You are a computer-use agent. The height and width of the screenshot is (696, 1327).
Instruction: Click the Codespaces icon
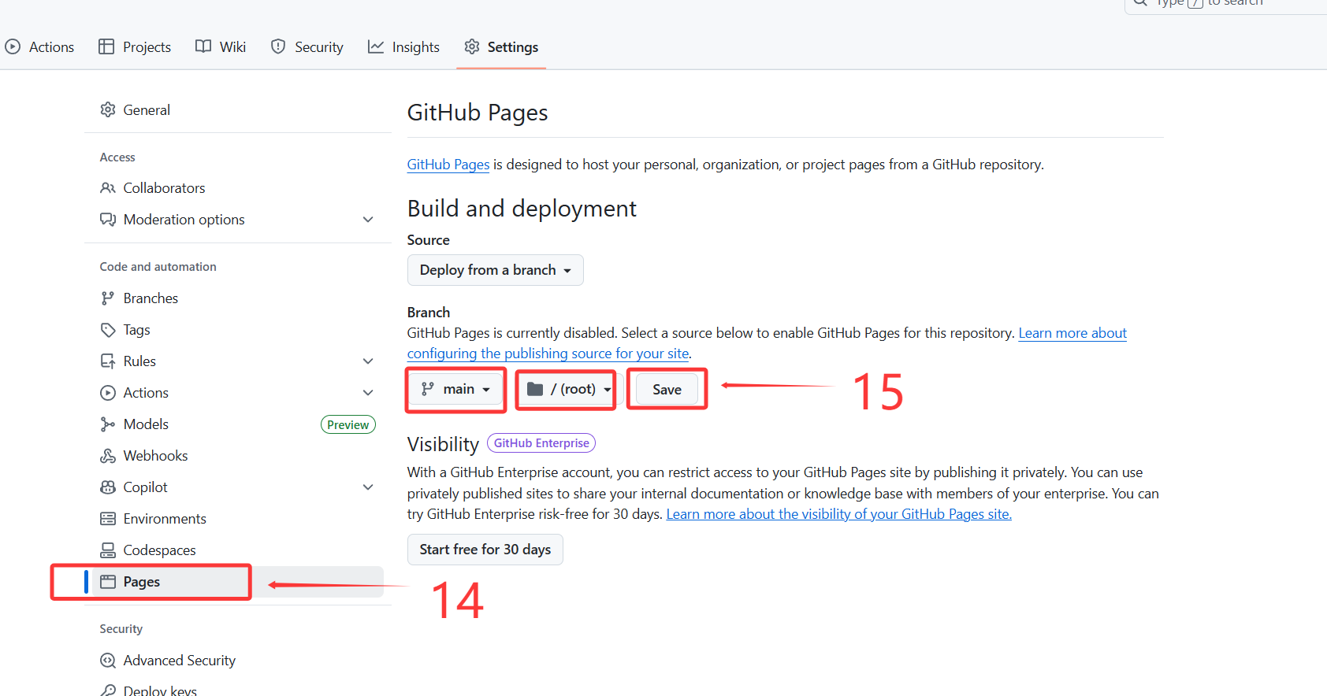108,550
